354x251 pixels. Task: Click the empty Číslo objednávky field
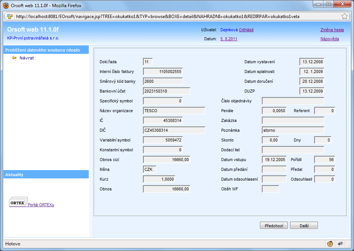click(x=293, y=101)
